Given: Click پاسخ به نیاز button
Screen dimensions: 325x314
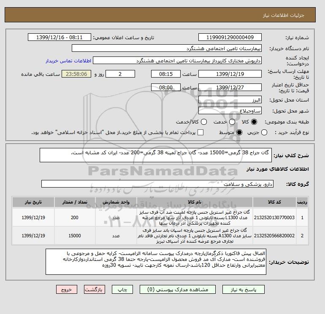Looking at the screenshot, I should click(244, 290).
